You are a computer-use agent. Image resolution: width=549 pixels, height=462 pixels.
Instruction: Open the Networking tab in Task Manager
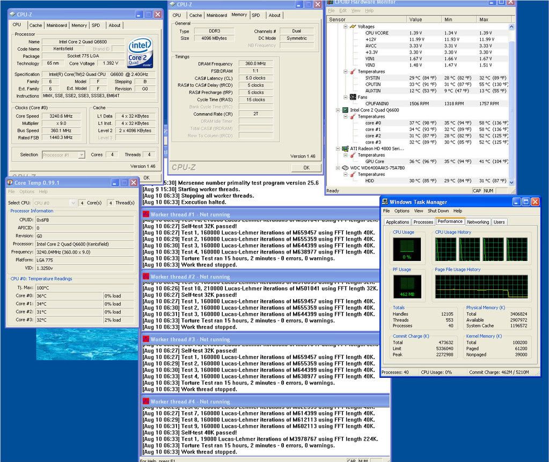[x=478, y=222]
